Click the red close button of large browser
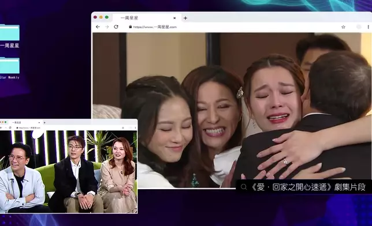This screenshot has width=372, height=226. point(95,17)
